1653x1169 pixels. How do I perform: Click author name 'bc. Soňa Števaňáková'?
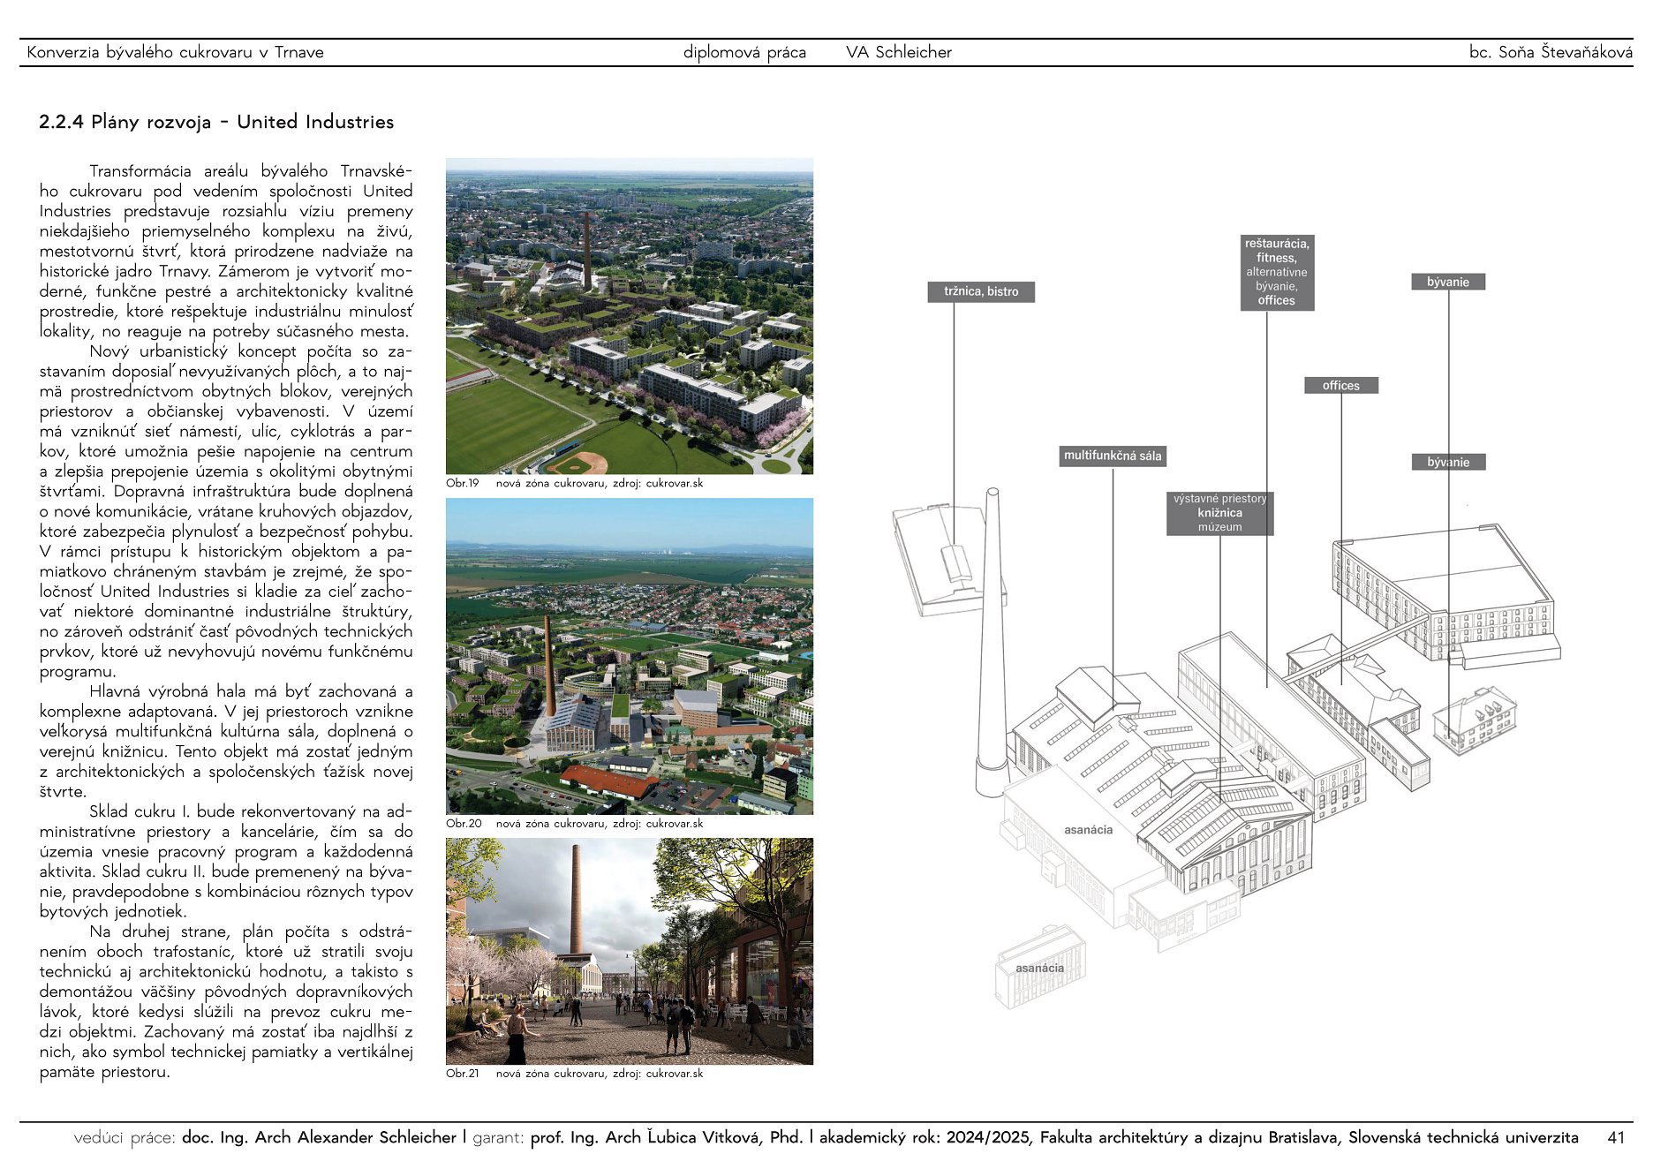(1550, 52)
